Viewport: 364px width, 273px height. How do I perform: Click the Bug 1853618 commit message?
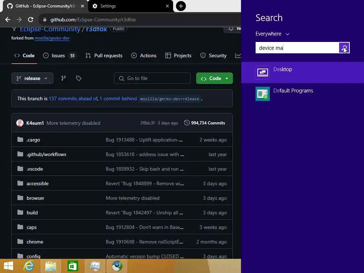(145, 154)
